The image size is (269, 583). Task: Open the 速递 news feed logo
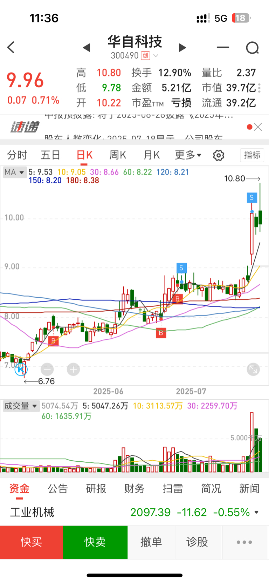coord(25,127)
